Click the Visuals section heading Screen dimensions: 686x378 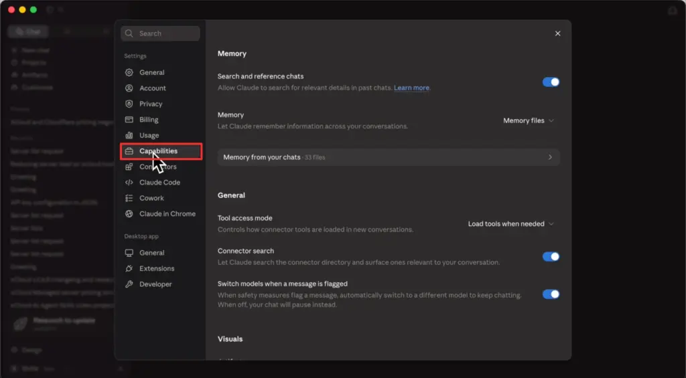click(x=230, y=339)
